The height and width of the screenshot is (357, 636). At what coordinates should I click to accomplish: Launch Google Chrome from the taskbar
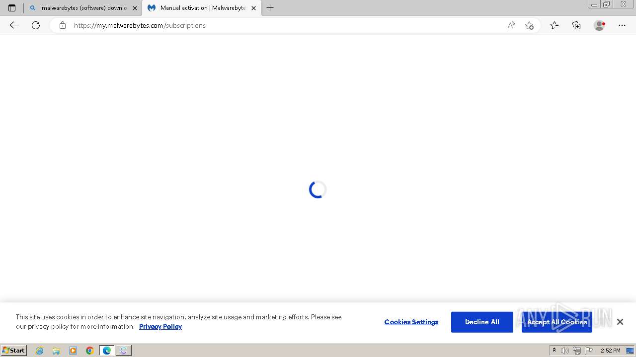(x=90, y=351)
